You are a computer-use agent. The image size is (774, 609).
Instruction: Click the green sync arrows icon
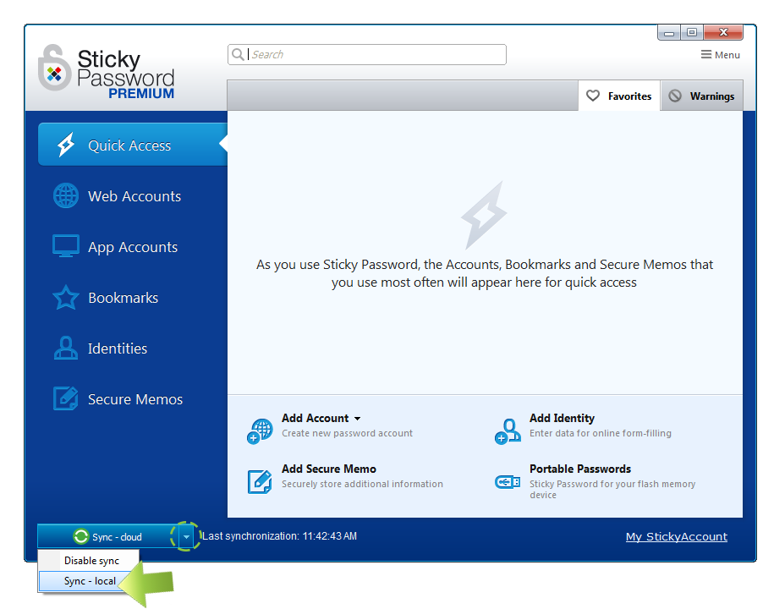(x=80, y=536)
